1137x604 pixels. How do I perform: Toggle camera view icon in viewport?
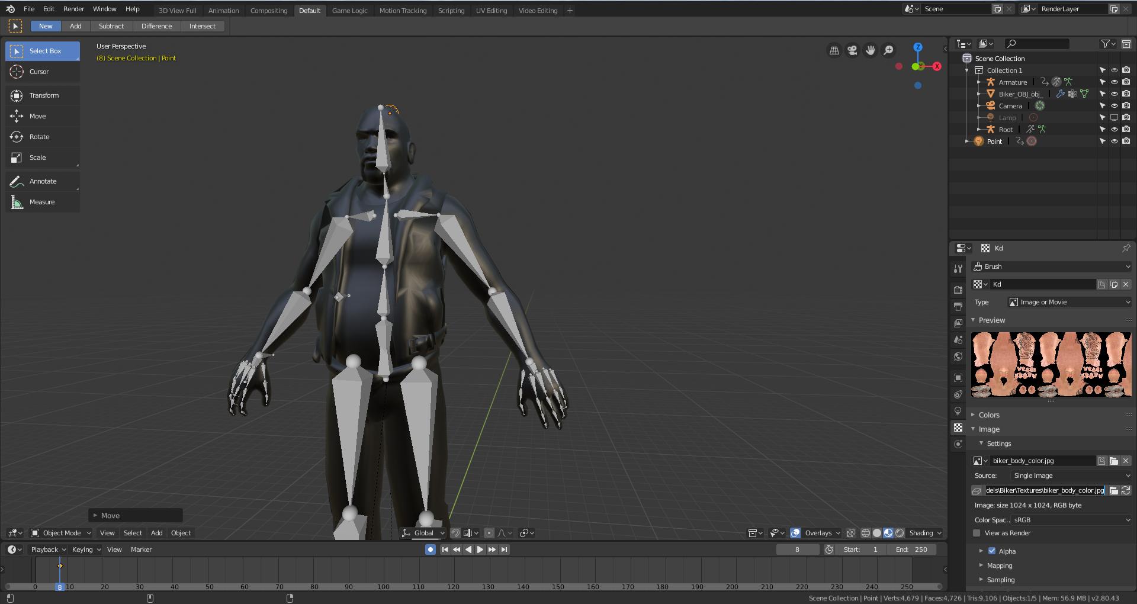point(852,50)
